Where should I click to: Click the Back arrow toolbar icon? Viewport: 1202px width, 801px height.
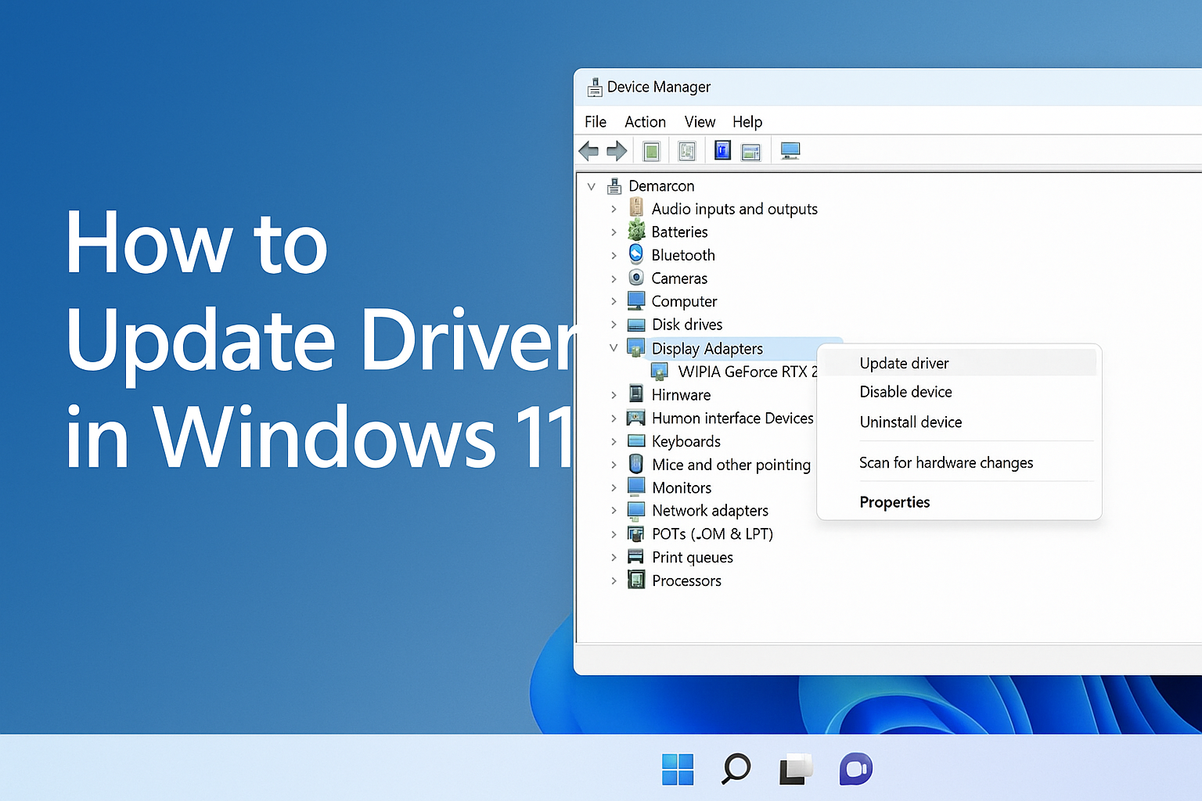588,151
